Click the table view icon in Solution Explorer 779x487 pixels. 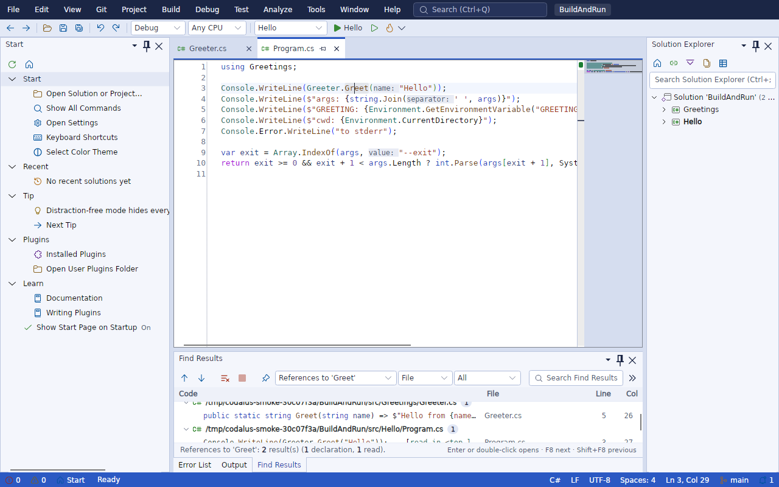(x=723, y=63)
